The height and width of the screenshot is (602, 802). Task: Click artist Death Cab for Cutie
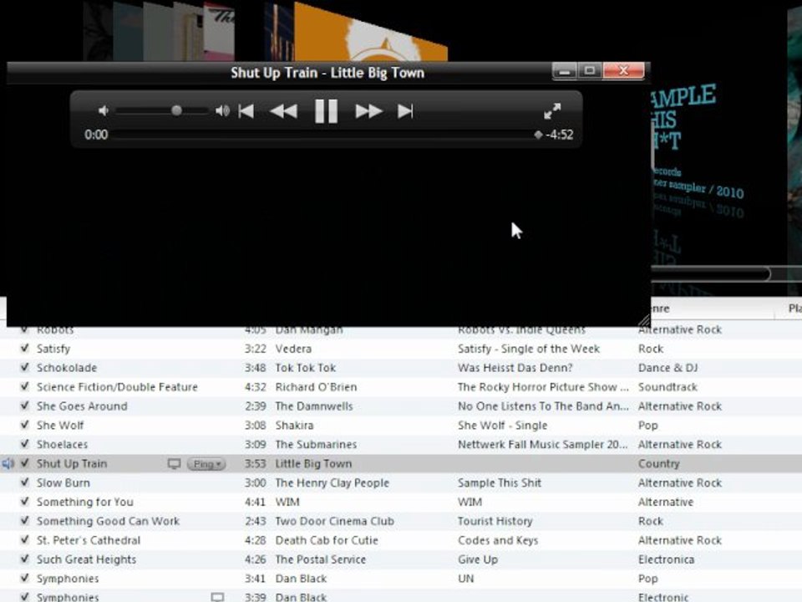click(327, 541)
